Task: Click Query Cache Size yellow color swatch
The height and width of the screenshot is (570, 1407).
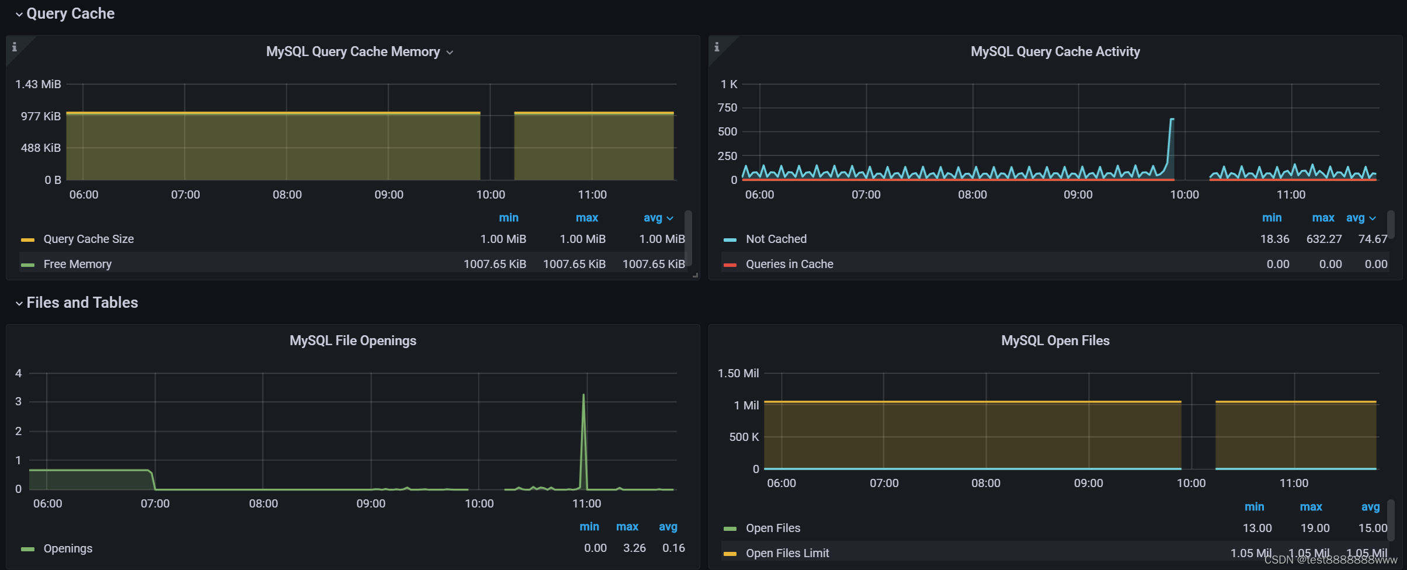Action: [27, 240]
